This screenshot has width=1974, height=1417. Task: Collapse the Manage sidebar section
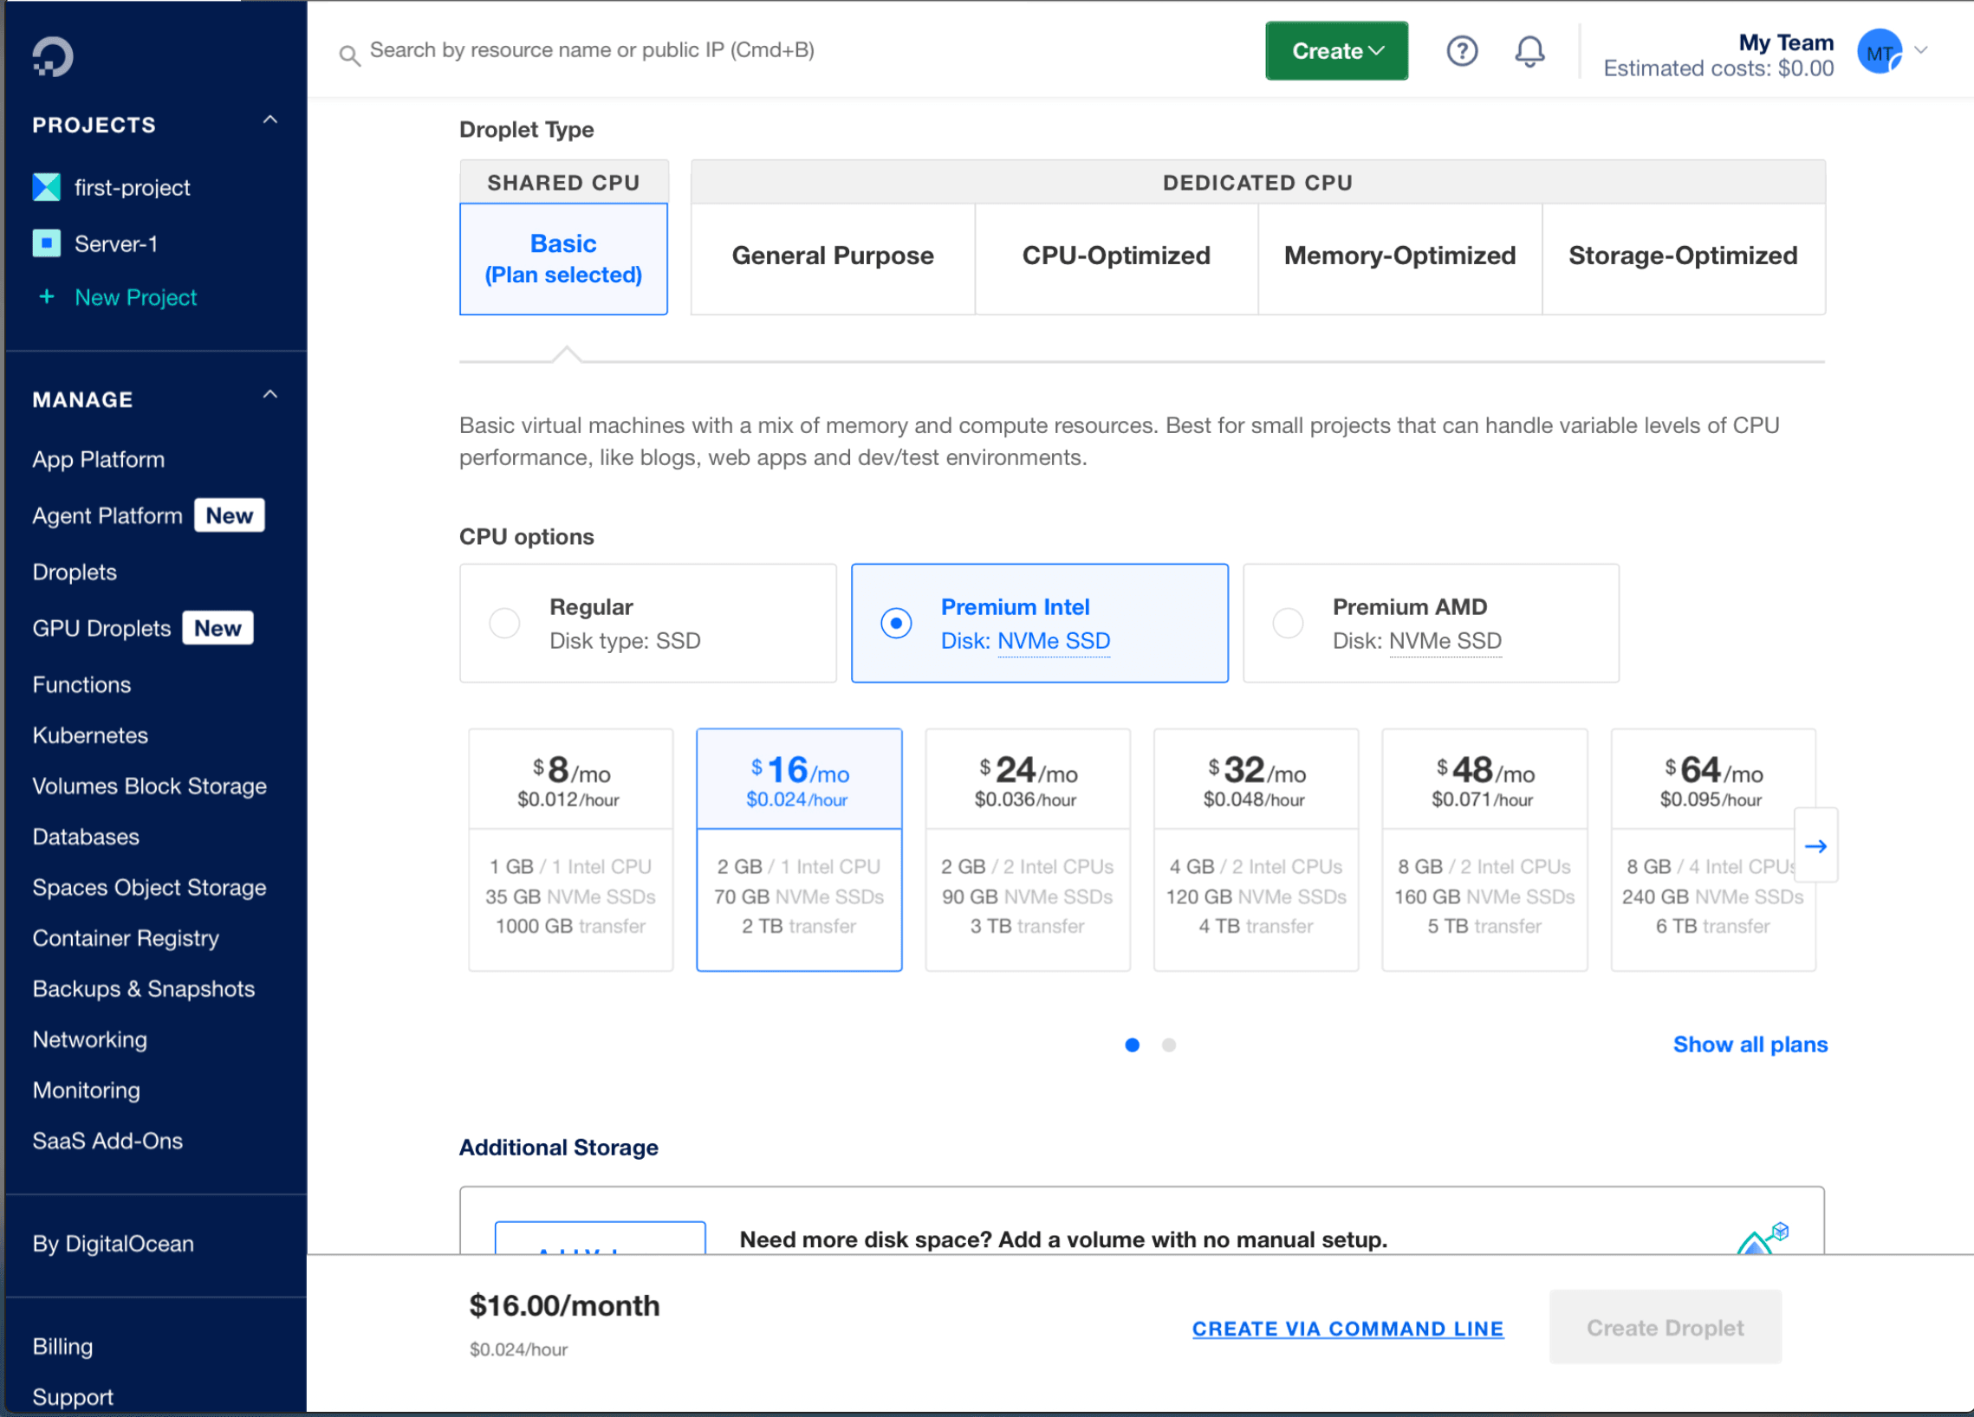[270, 395]
